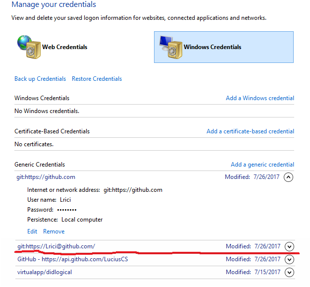
Task: Click the virtualapp/didlogical entry title
Action: [x=45, y=272]
